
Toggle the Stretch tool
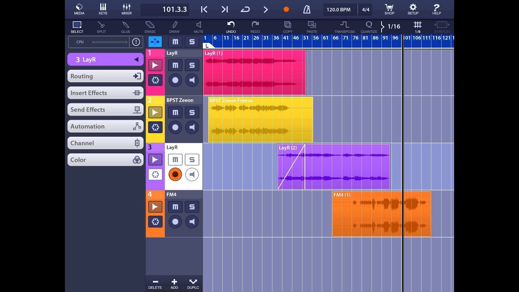tap(442, 27)
